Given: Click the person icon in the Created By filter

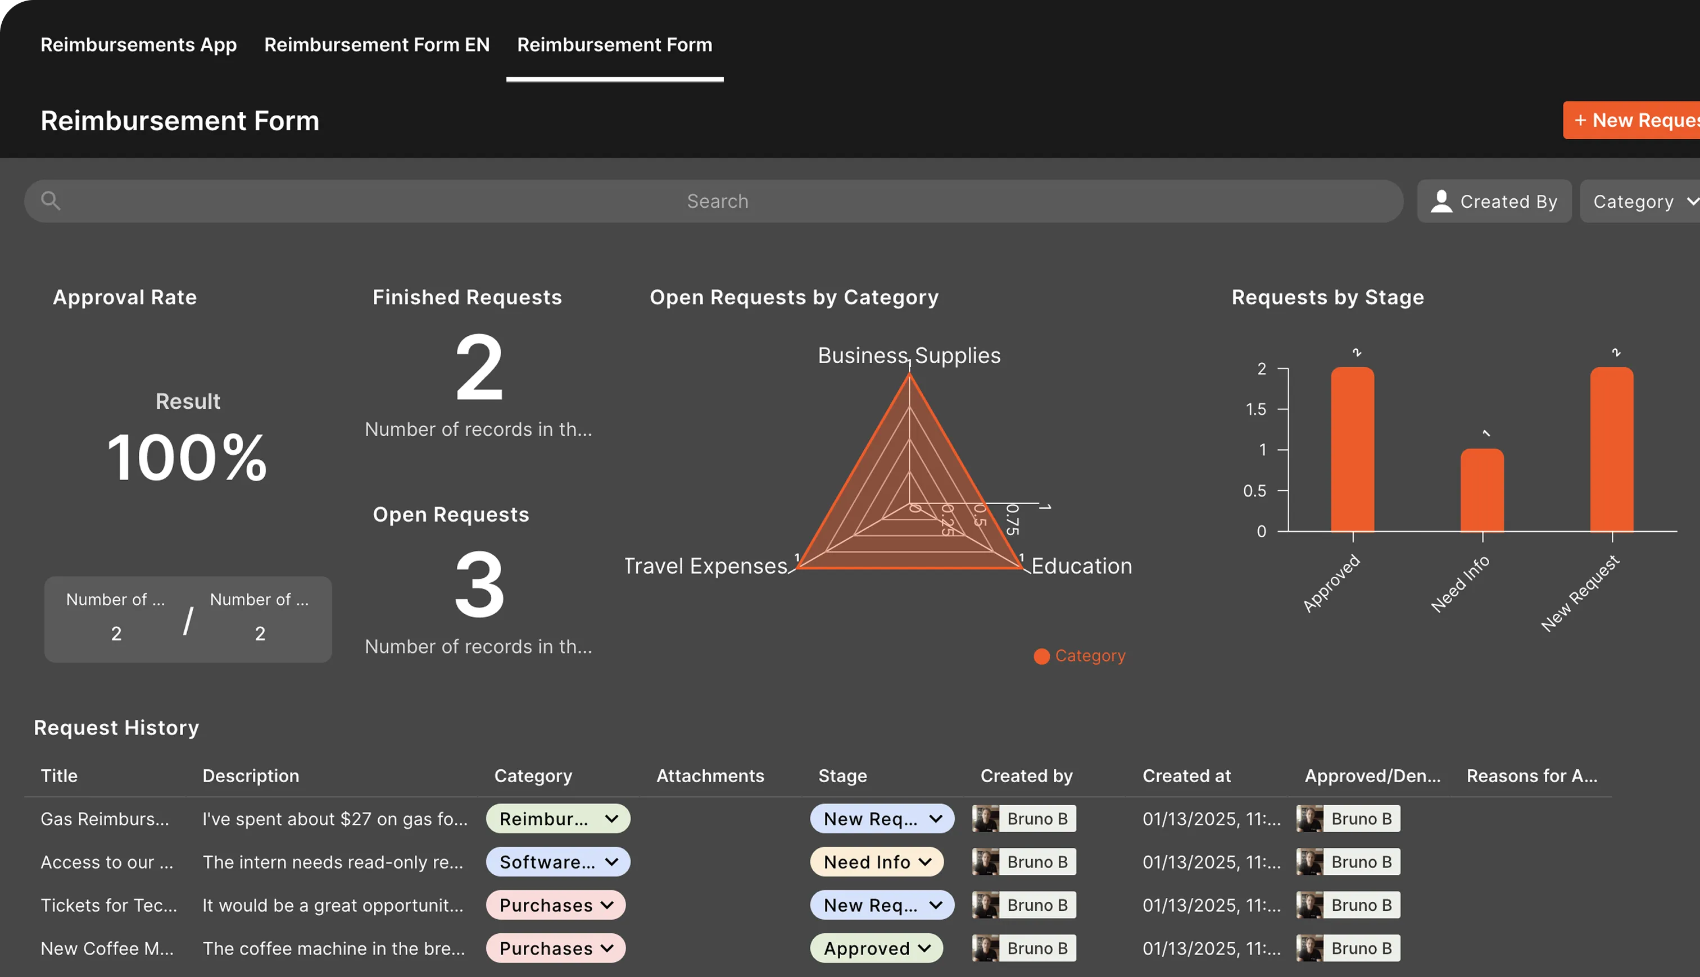Looking at the screenshot, I should pos(1442,200).
